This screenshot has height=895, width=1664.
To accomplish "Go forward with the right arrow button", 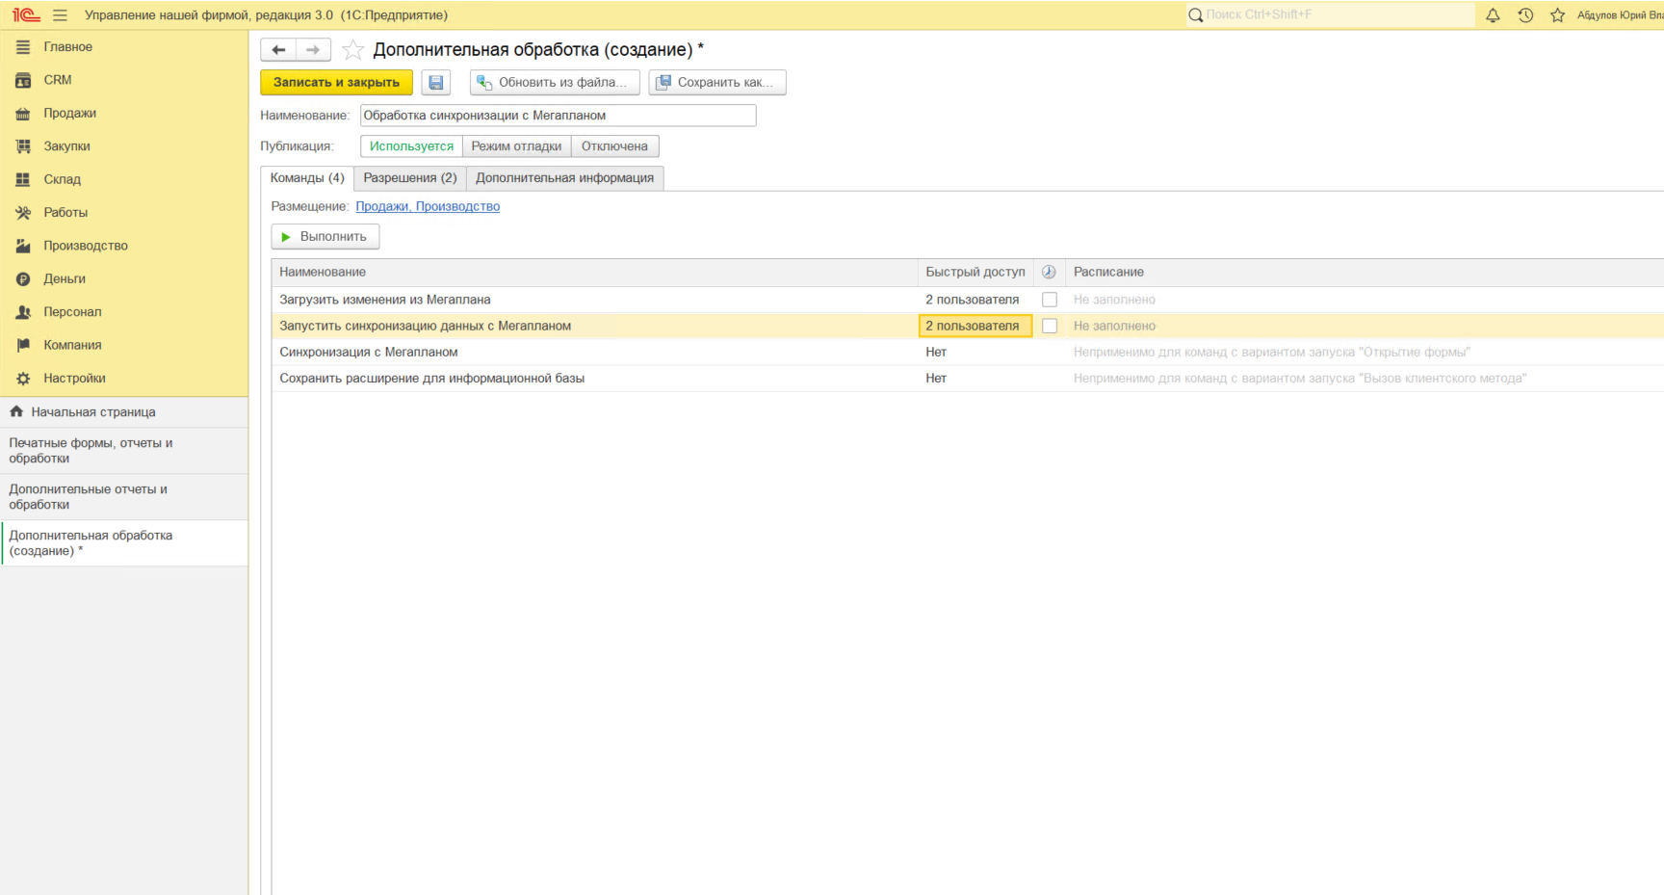I will (x=313, y=50).
